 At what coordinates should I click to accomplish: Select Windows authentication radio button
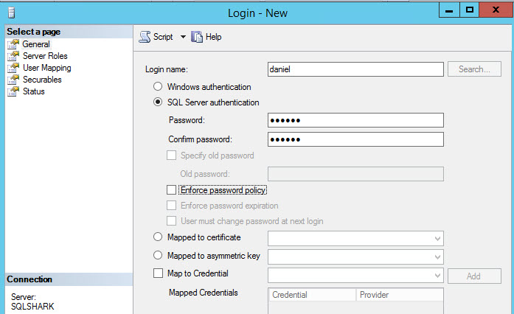tap(158, 87)
